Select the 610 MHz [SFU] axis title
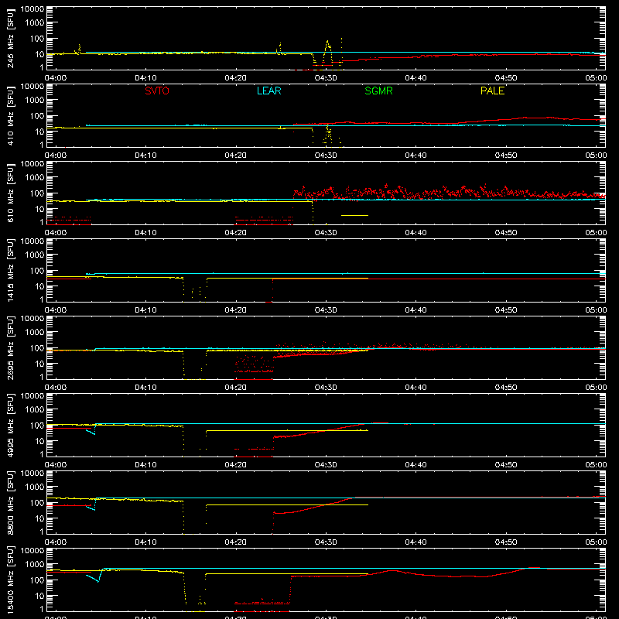This screenshot has width=619, height=619. click(10, 193)
